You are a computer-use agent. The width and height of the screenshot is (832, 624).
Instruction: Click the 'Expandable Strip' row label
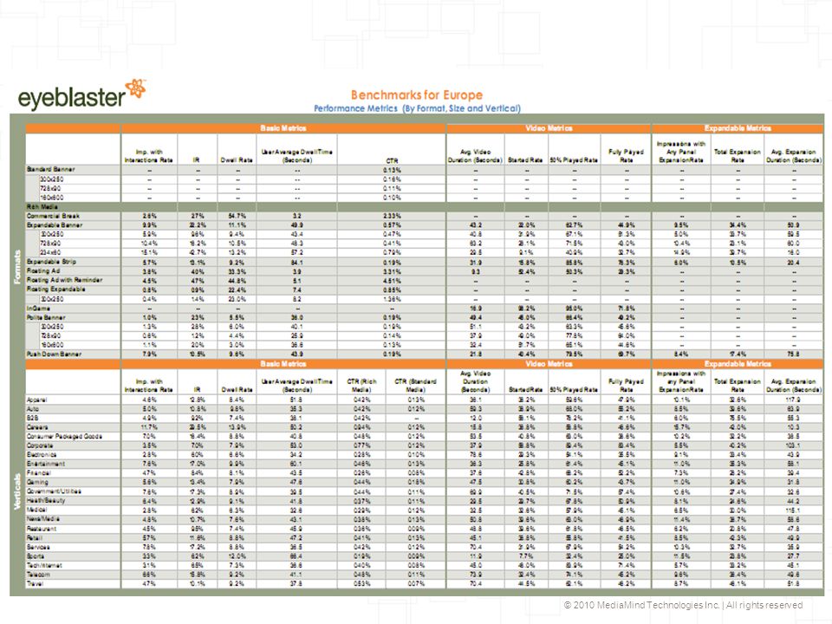tap(51, 262)
